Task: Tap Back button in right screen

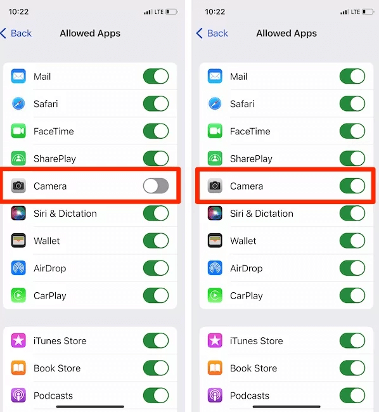Action: [212, 34]
